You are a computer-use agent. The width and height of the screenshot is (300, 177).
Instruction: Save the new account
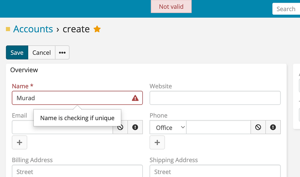click(x=17, y=53)
